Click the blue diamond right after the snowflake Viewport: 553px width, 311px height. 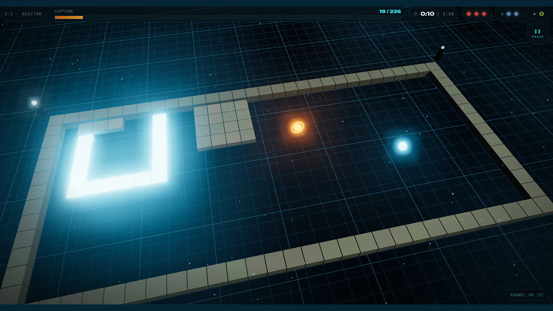point(509,14)
